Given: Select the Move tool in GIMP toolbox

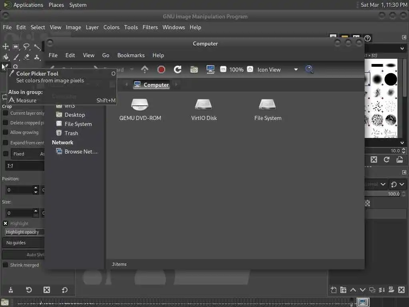Looking at the screenshot, I should [x=6, y=47].
